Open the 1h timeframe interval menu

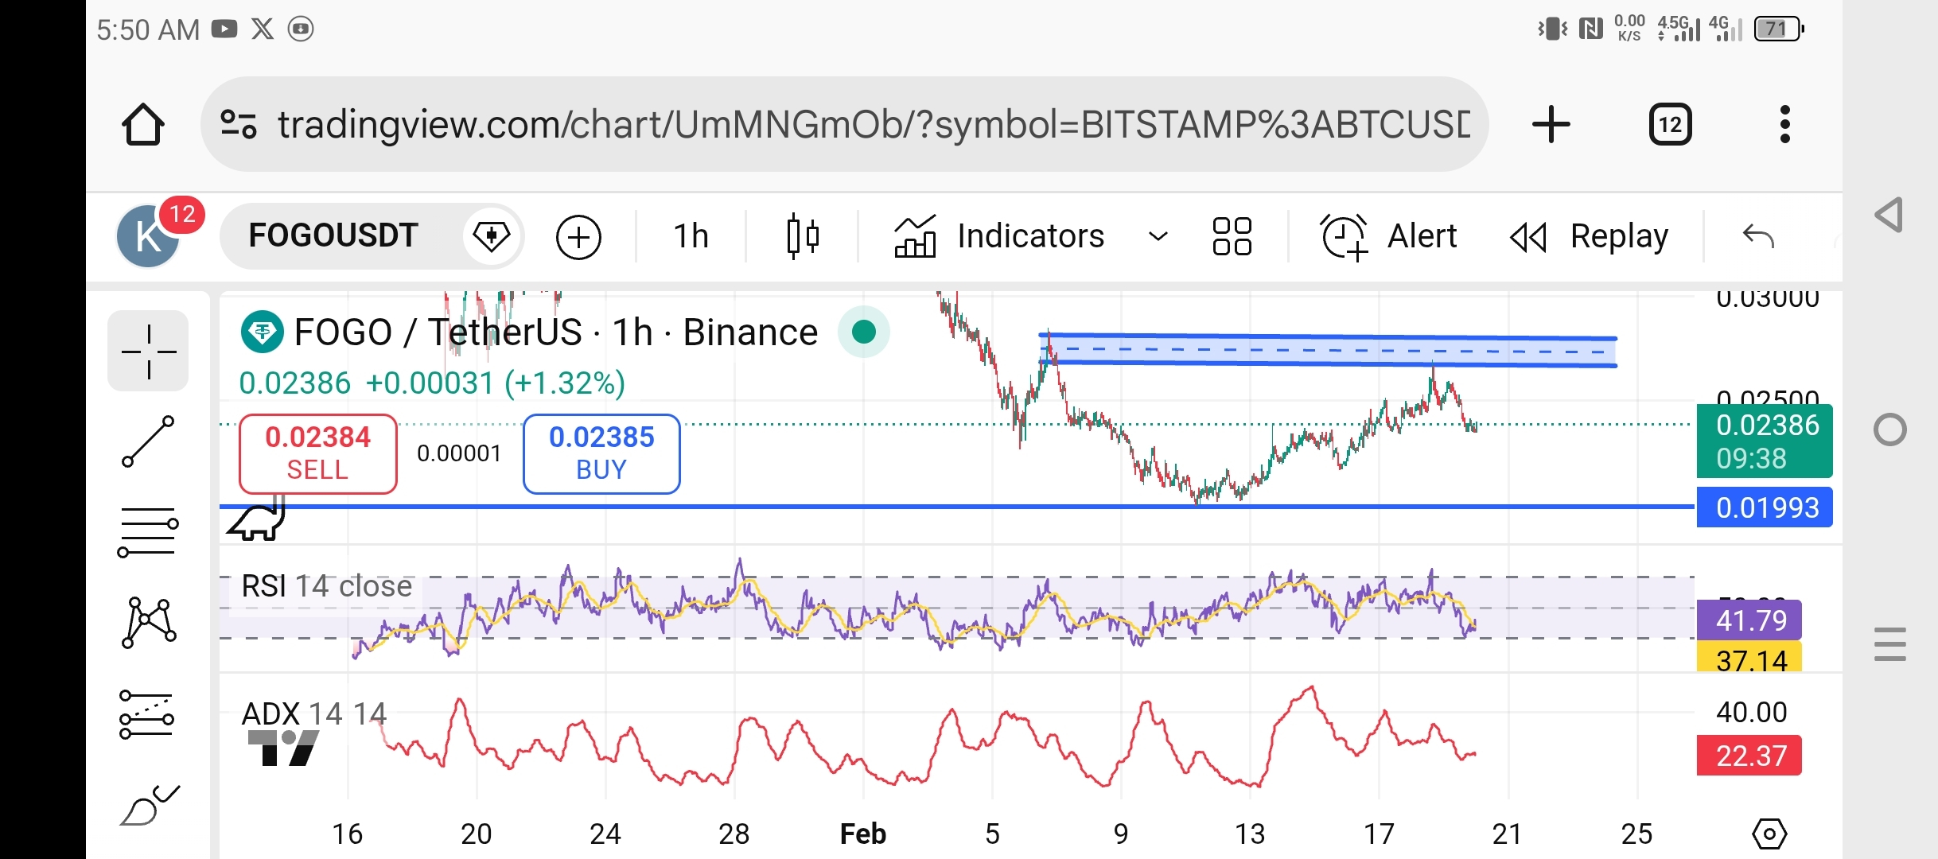691,236
